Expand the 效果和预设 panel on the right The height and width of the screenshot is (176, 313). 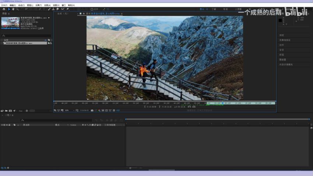[x=285, y=40]
